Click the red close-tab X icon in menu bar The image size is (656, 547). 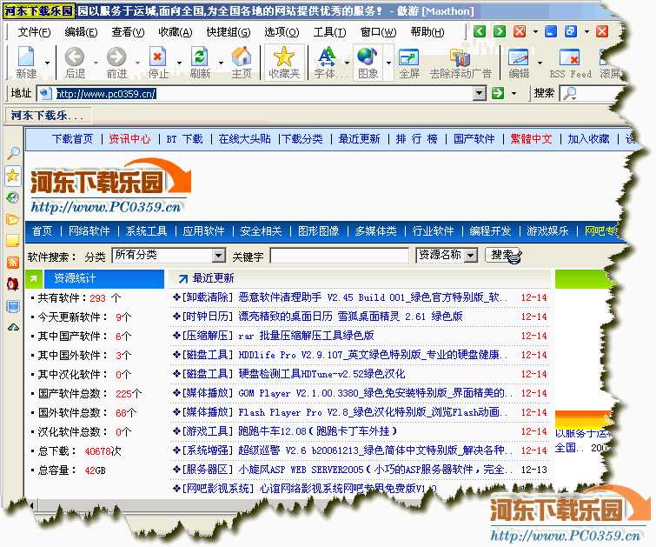pyautogui.click(x=520, y=31)
